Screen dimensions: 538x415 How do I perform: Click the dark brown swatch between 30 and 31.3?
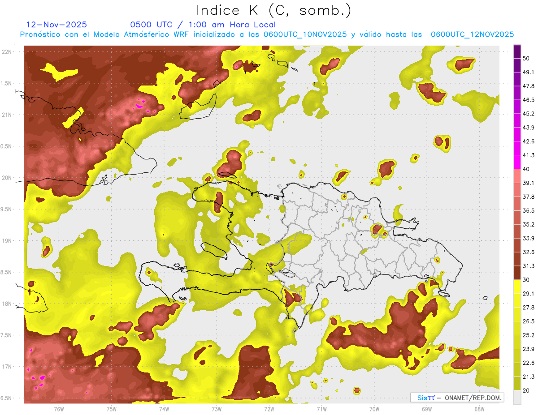click(517, 273)
